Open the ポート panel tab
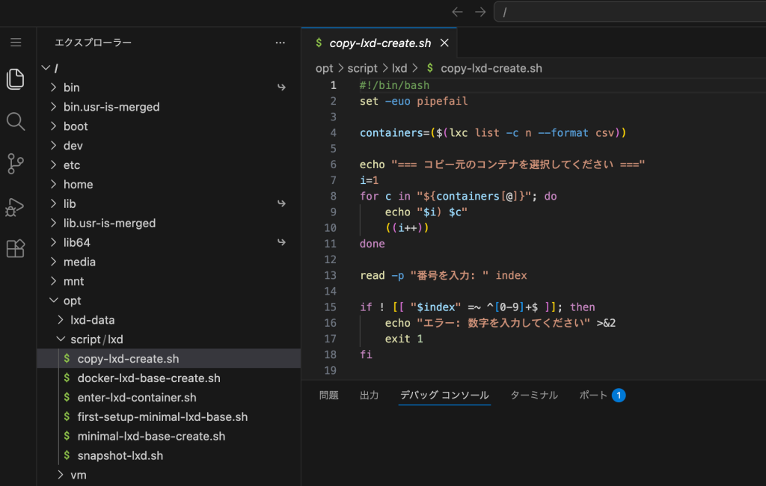The width and height of the screenshot is (766, 486). (593, 395)
